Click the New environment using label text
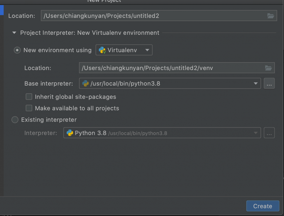The image size is (284, 216). pos(57,50)
